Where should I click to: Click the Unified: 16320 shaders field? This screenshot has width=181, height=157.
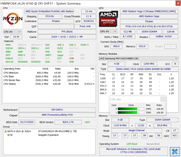[x=164, y=36]
